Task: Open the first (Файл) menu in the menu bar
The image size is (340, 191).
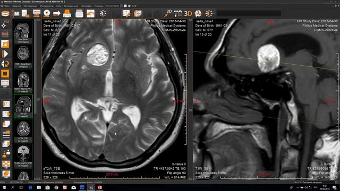Action: (7, 6)
